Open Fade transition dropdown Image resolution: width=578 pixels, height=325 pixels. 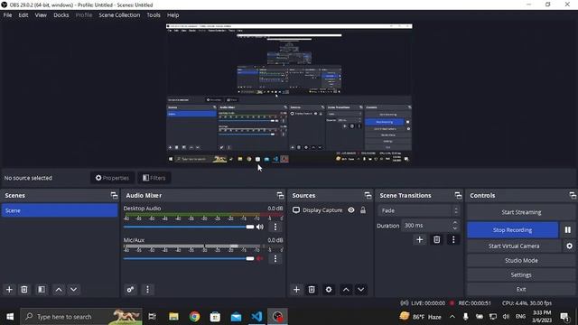pyautogui.click(x=419, y=210)
